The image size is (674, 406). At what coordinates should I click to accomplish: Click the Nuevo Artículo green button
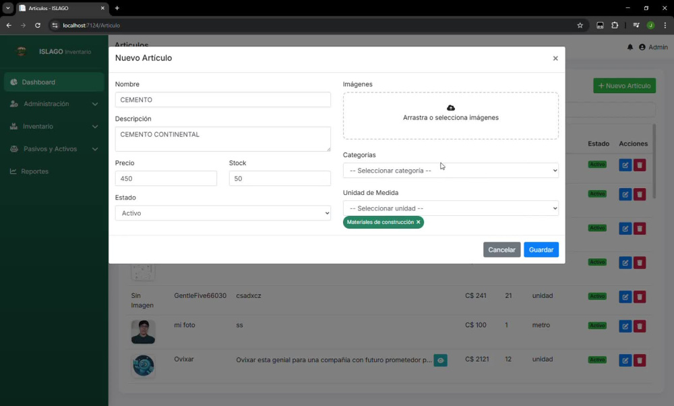[x=625, y=86]
